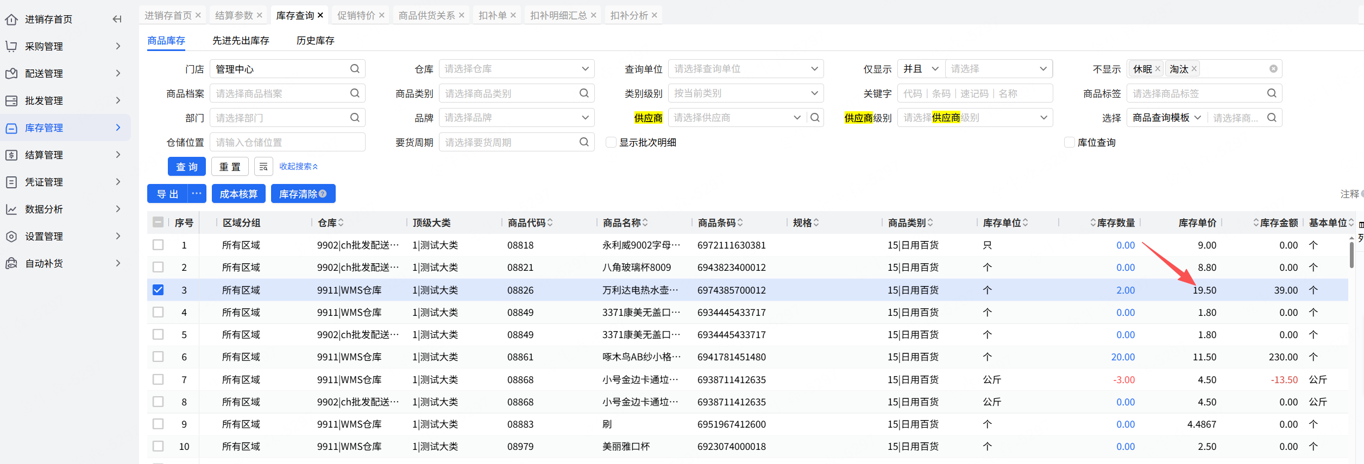Sort by the 商品代码 column header

pyautogui.click(x=530, y=223)
